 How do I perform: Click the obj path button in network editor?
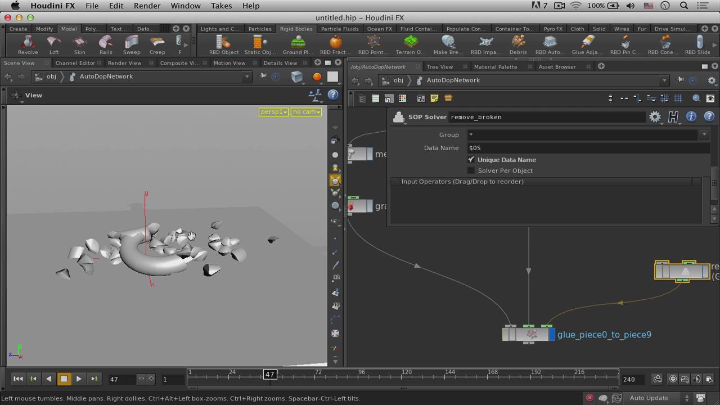coord(393,80)
